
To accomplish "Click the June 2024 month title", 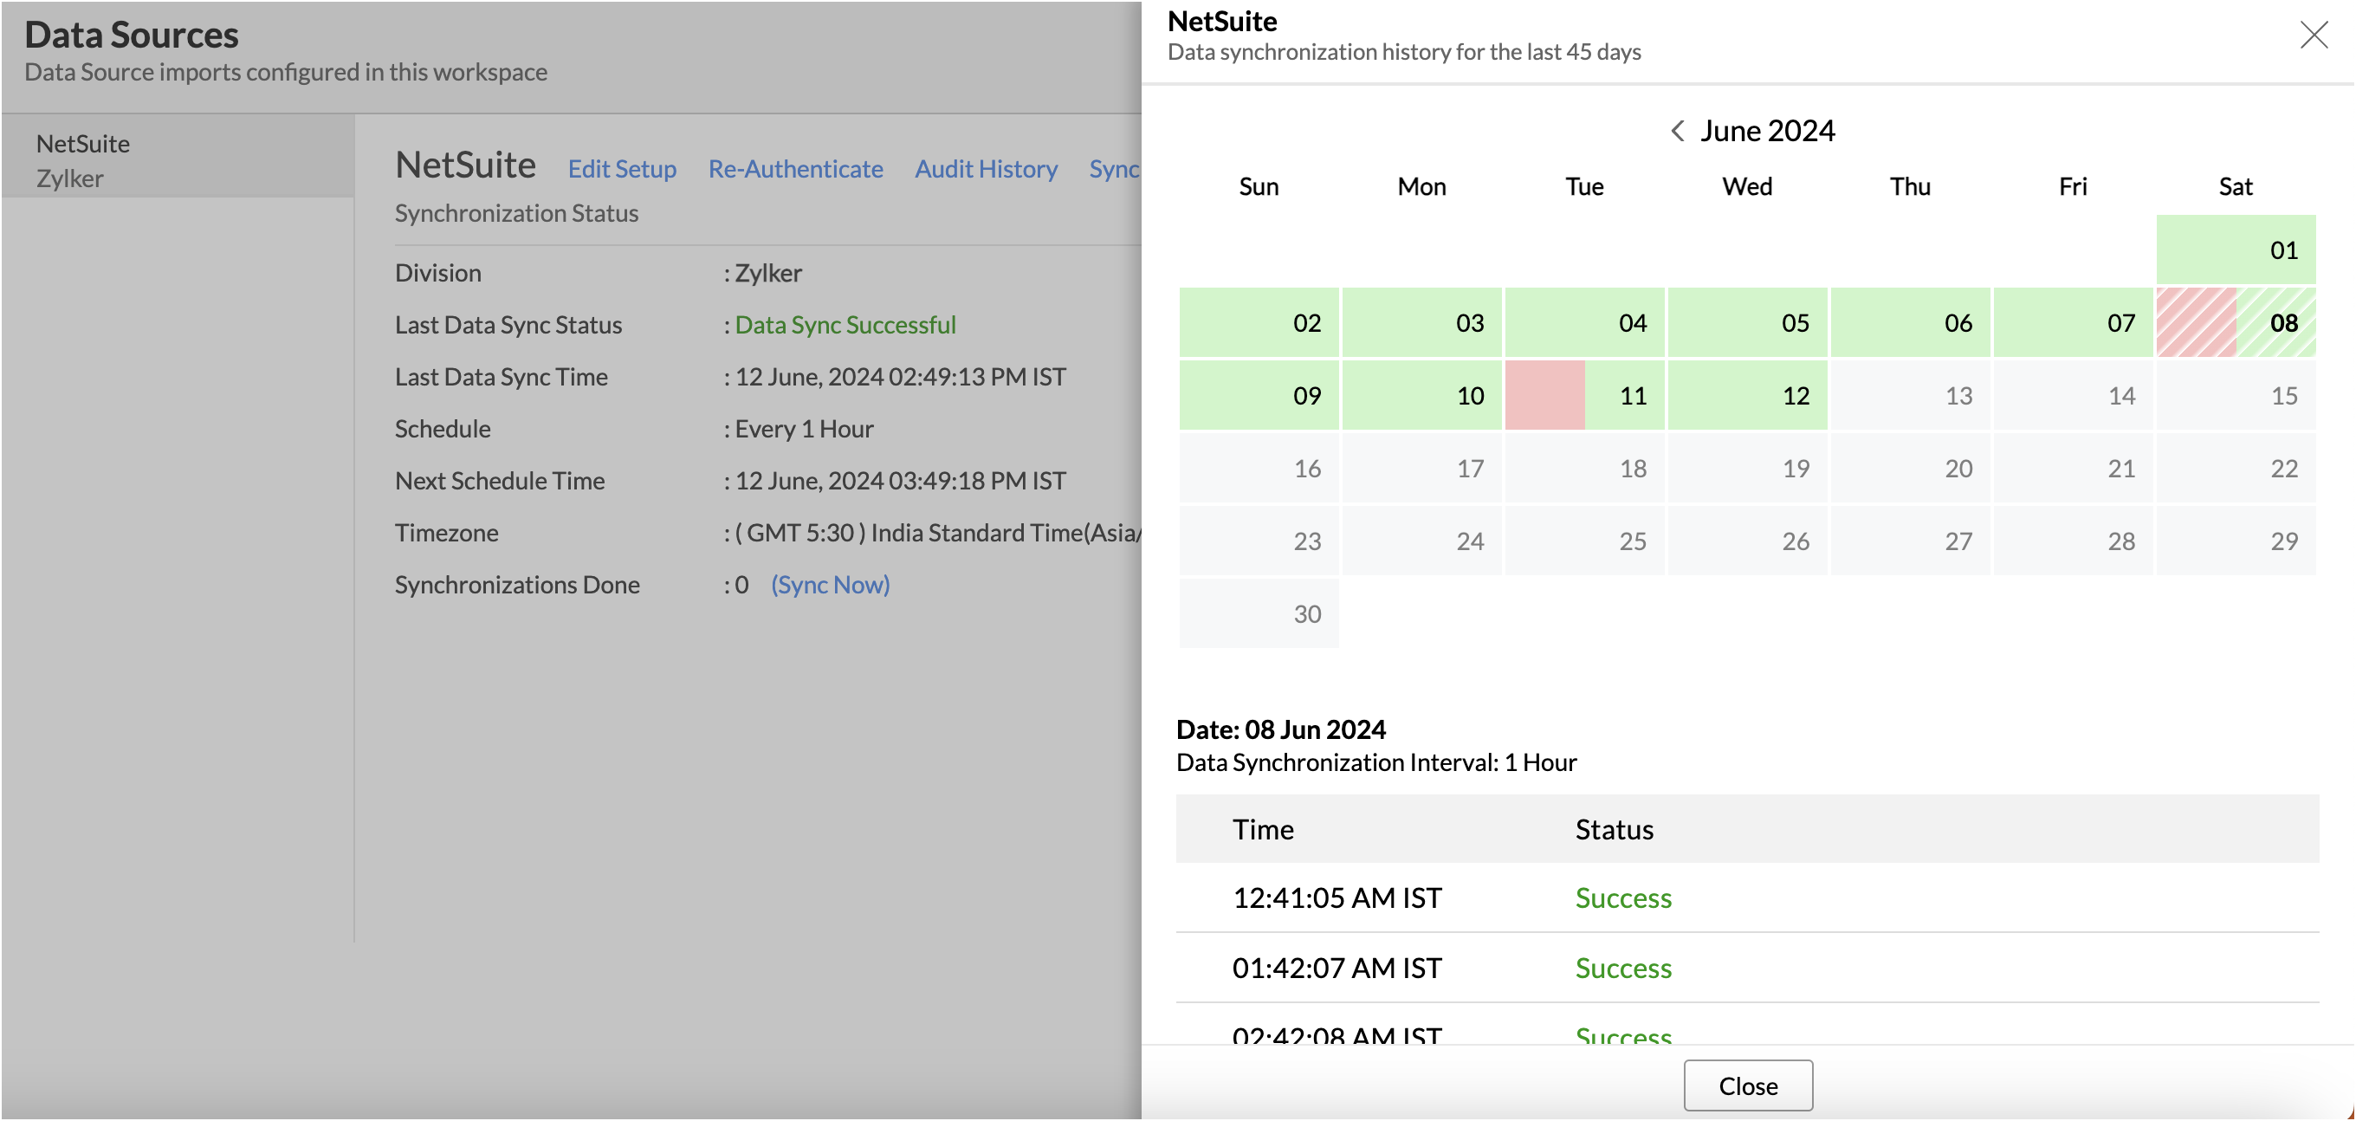I will click(1767, 131).
